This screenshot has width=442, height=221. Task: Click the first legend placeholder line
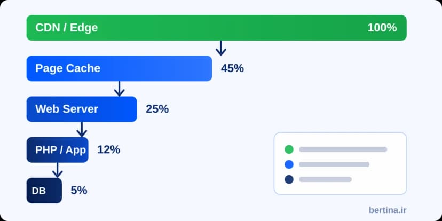pos(343,149)
